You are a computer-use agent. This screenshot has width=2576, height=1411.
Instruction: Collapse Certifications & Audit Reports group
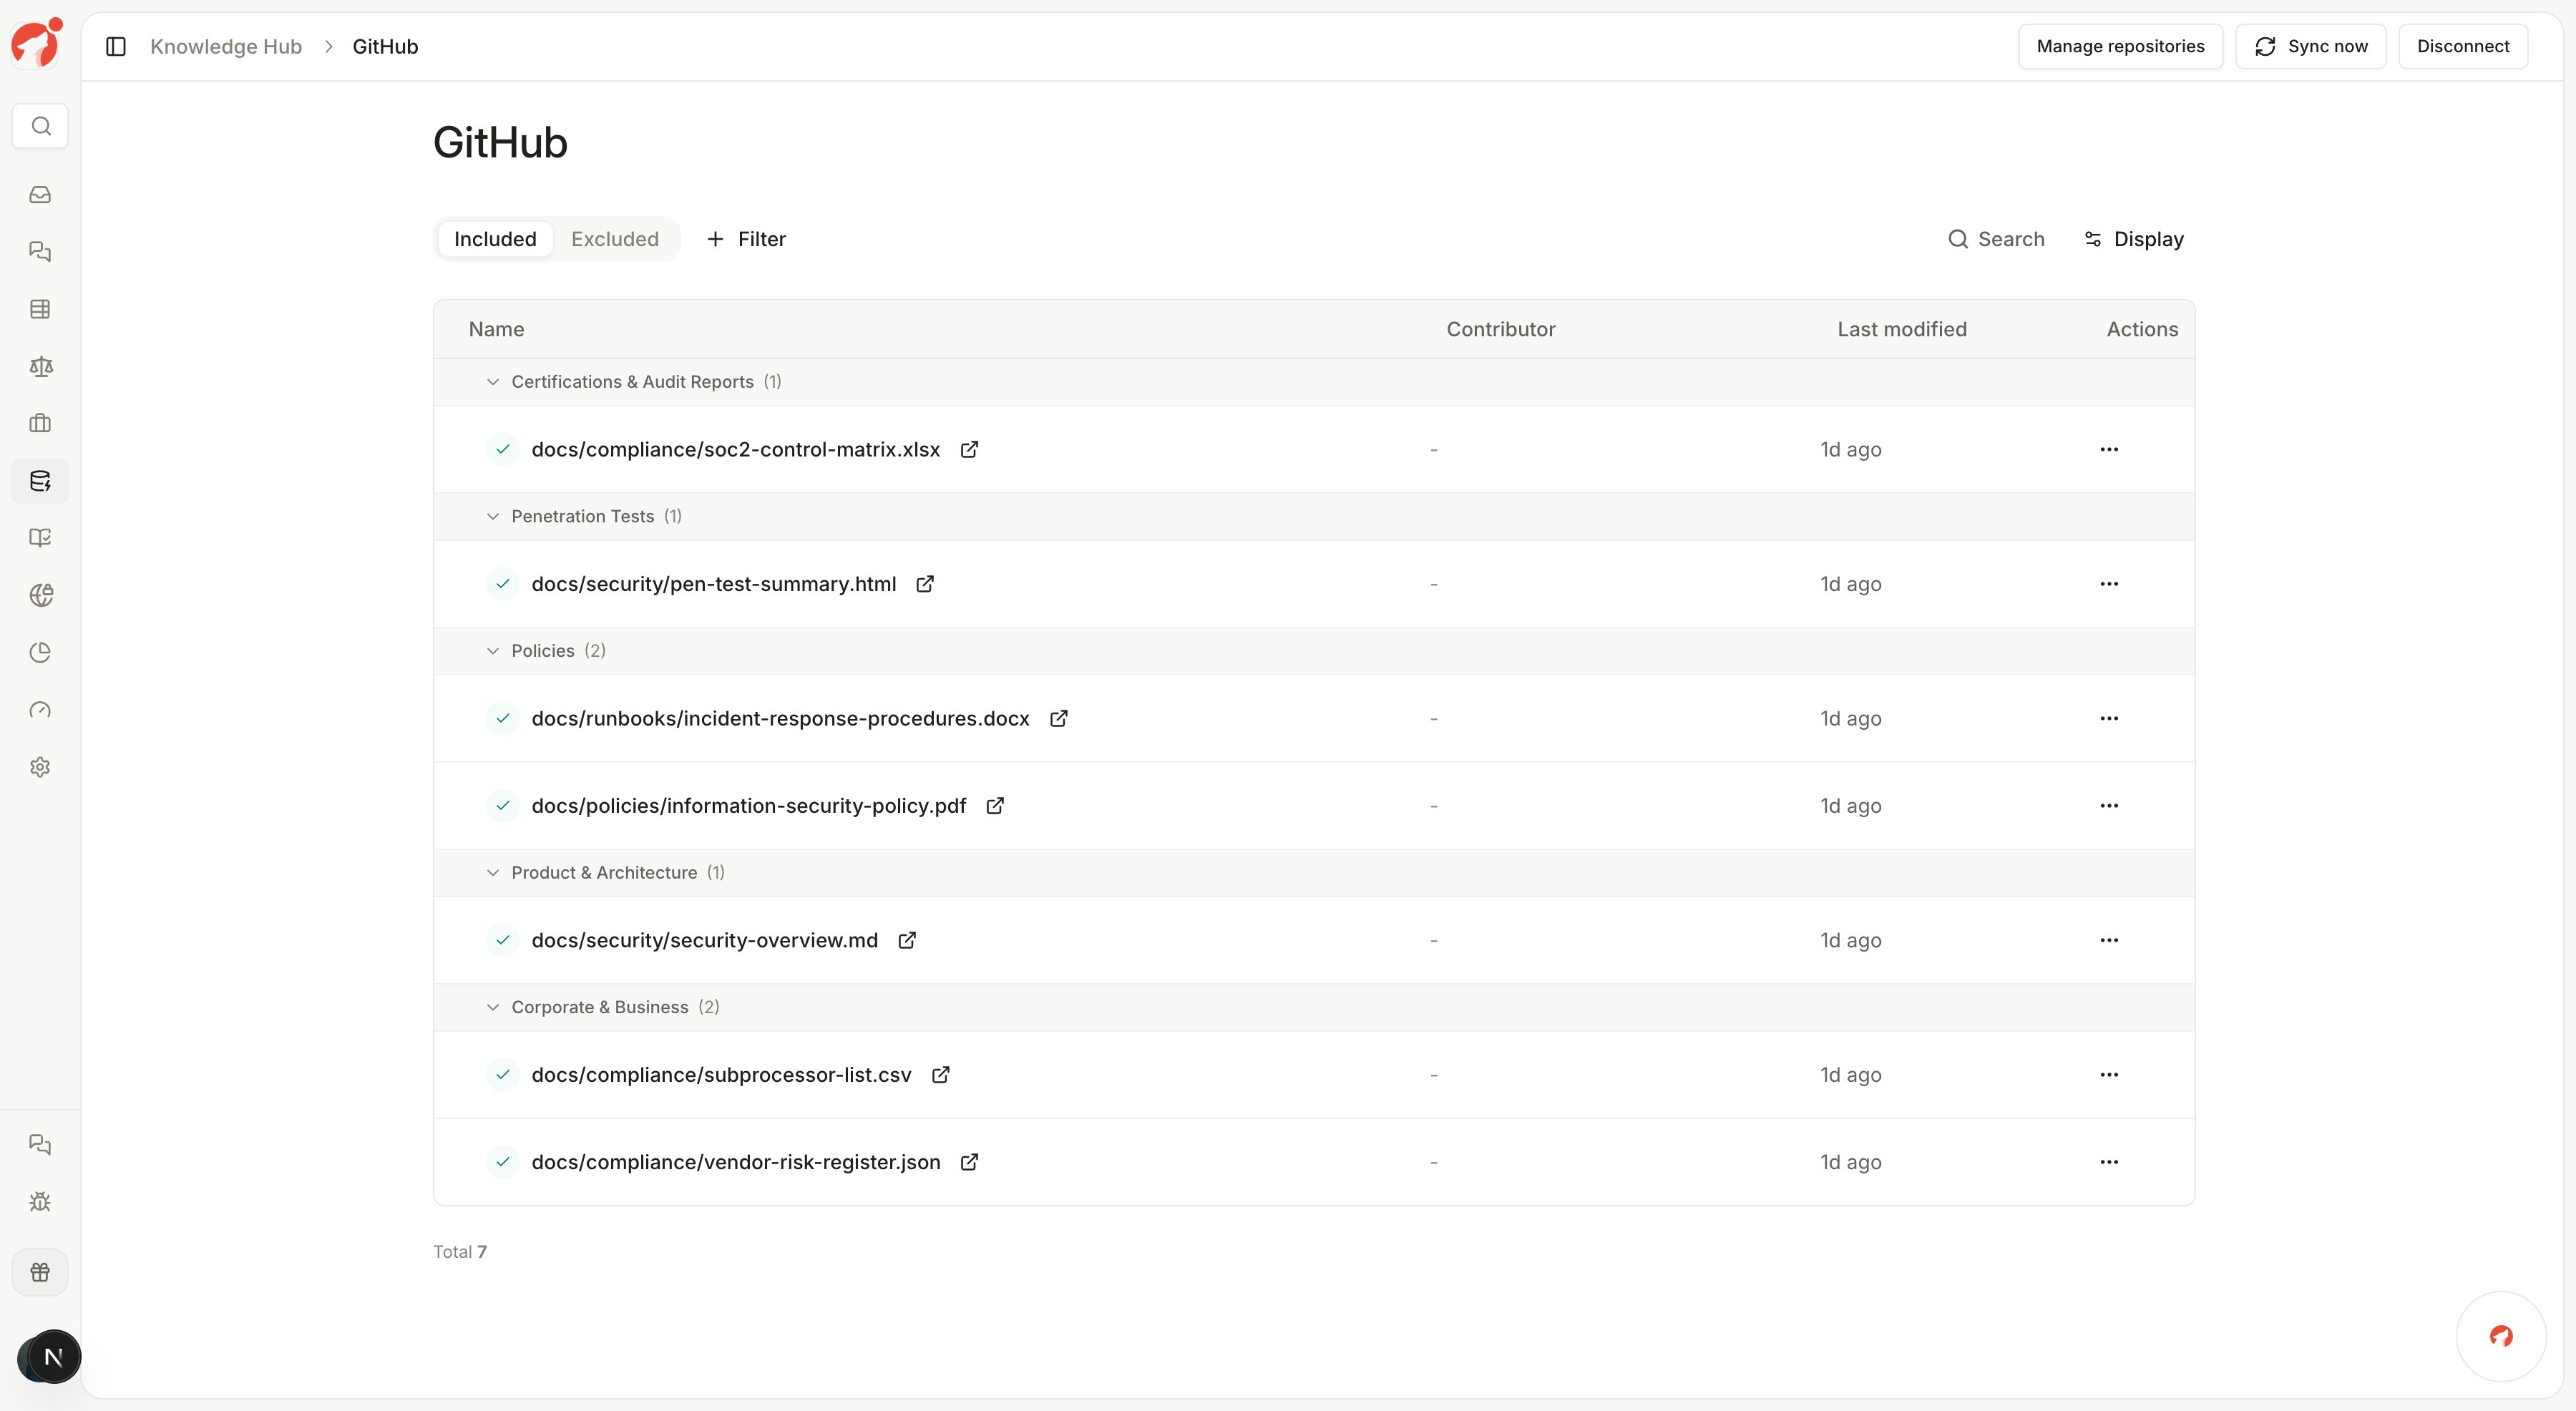493,382
